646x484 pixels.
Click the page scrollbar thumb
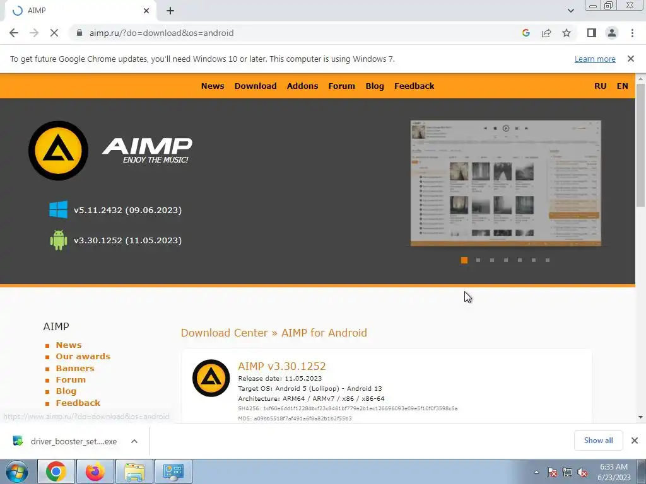pyautogui.click(x=640, y=145)
